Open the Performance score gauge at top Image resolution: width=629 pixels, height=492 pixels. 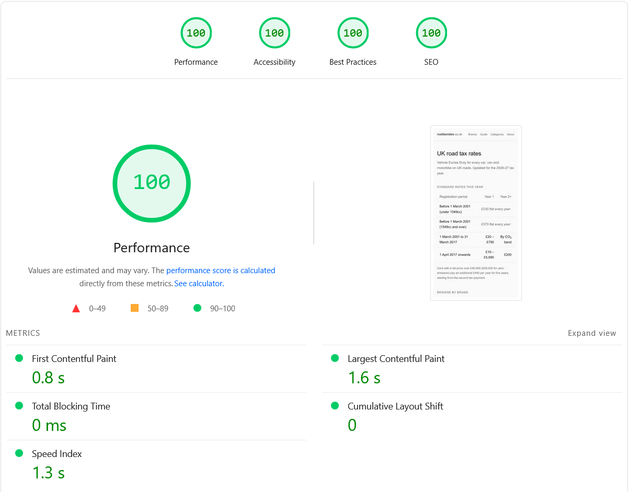[x=196, y=33]
